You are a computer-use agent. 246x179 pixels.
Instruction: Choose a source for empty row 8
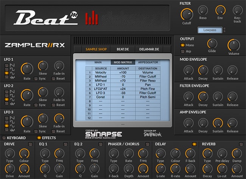(x=101, y=101)
